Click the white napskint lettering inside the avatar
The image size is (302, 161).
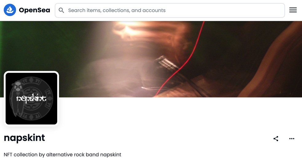pyautogui.click(x=31, y=98)
